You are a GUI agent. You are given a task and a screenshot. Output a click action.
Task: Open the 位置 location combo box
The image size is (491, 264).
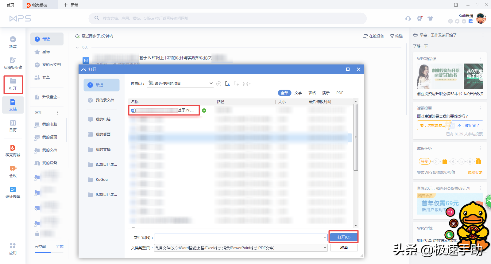click(x=180, y=83)
